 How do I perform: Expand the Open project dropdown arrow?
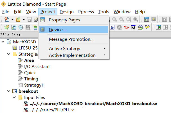(x=24, y=20)
